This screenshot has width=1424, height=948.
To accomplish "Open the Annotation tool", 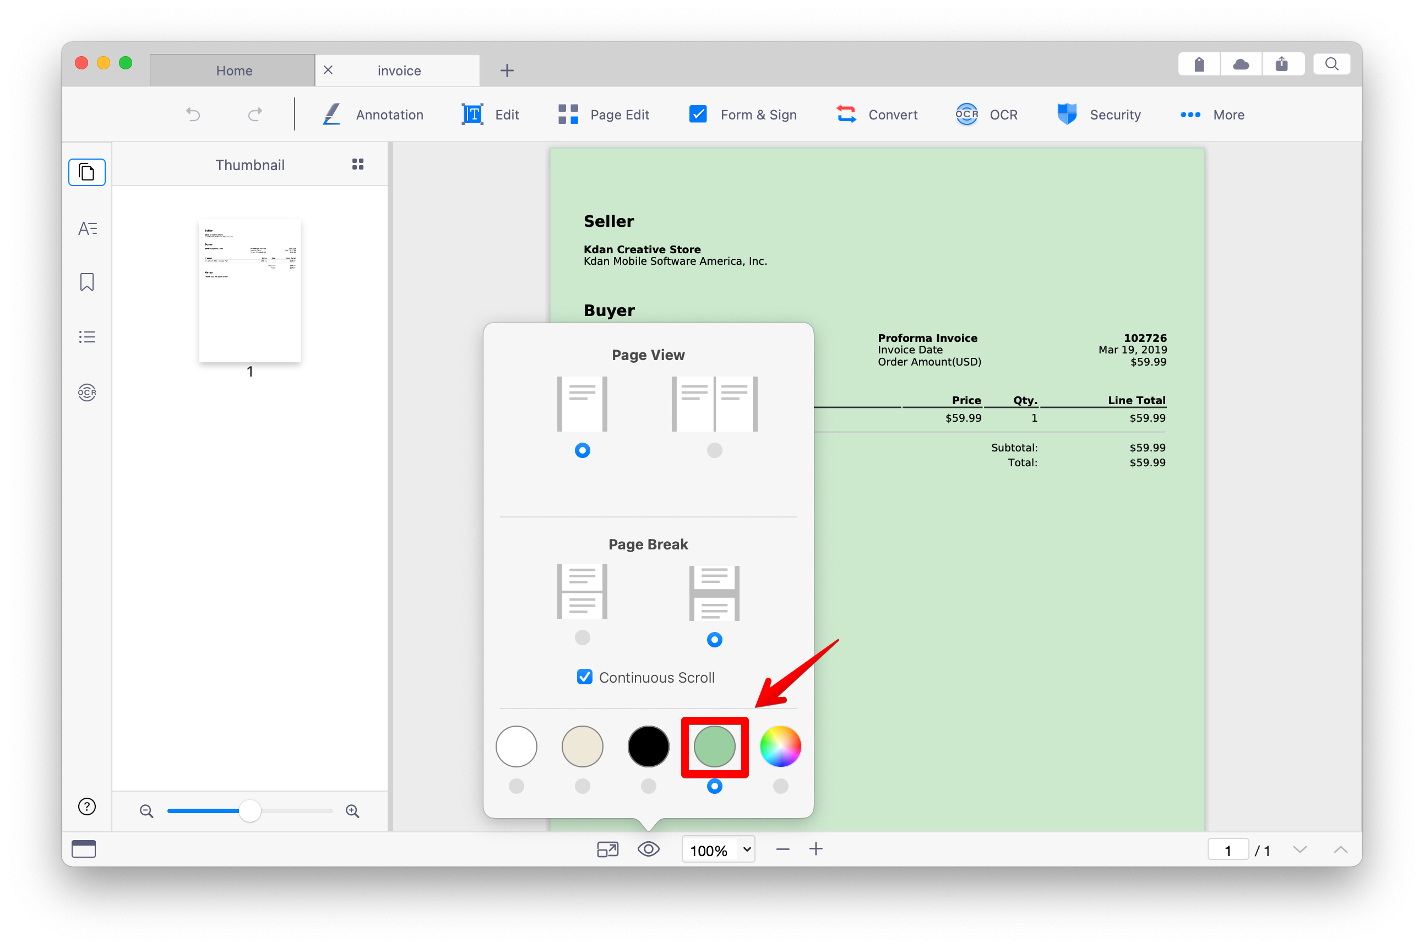I will [x=372, y=115].
